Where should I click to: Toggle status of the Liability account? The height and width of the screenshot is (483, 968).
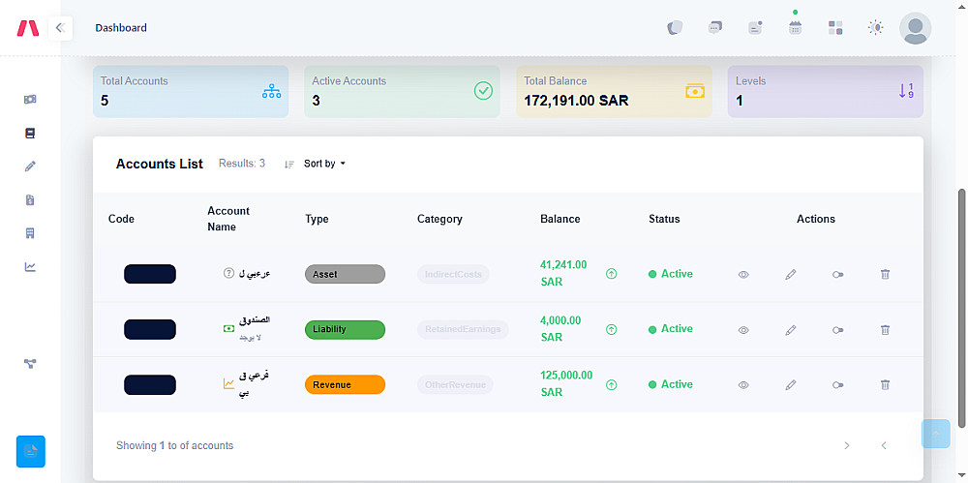click(837, 330)
